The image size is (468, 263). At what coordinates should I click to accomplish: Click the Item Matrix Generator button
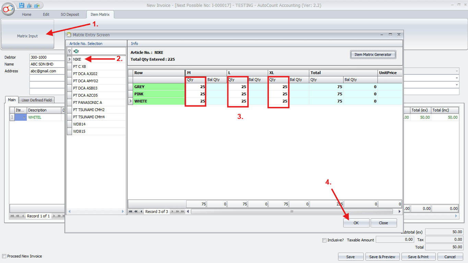373,55
